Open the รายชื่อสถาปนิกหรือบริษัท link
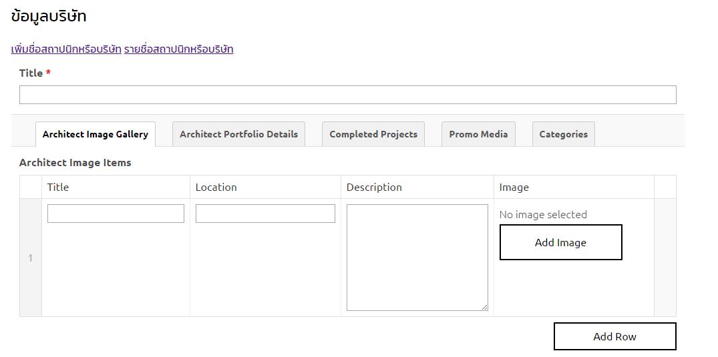 [178, 49]
